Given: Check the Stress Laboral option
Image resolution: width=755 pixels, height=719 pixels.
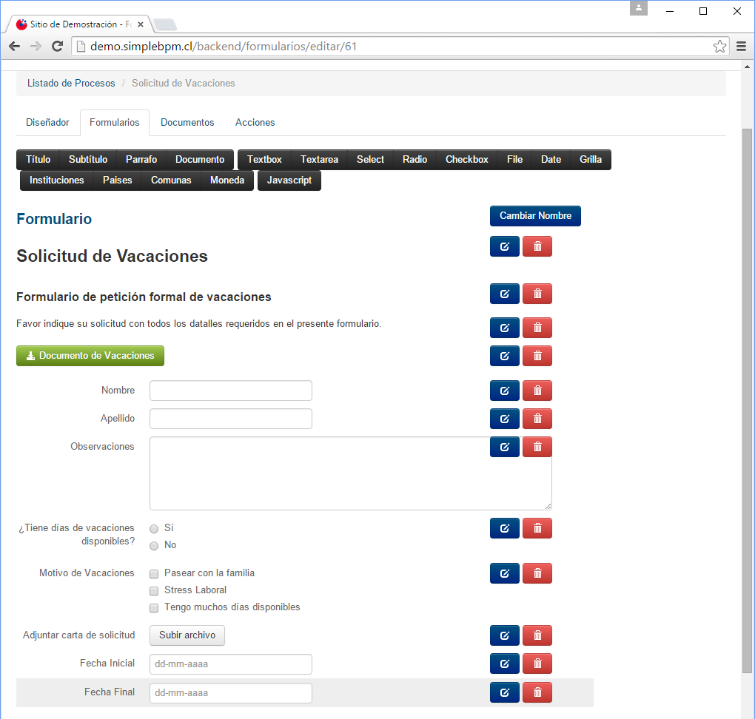Looking at the screenshot, I should pos(154,590).
